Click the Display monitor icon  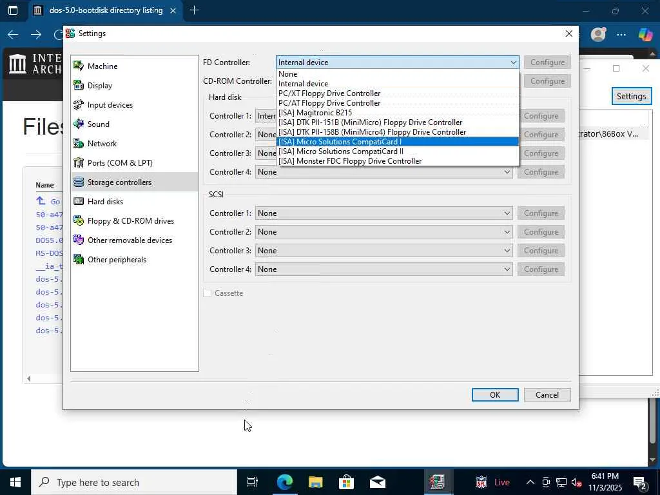79,85
